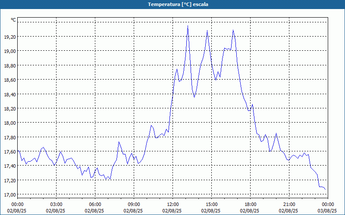This screenshot has width=345, height=215.
Task: Pick the 17,20 y-axis label
Action: 10,180
